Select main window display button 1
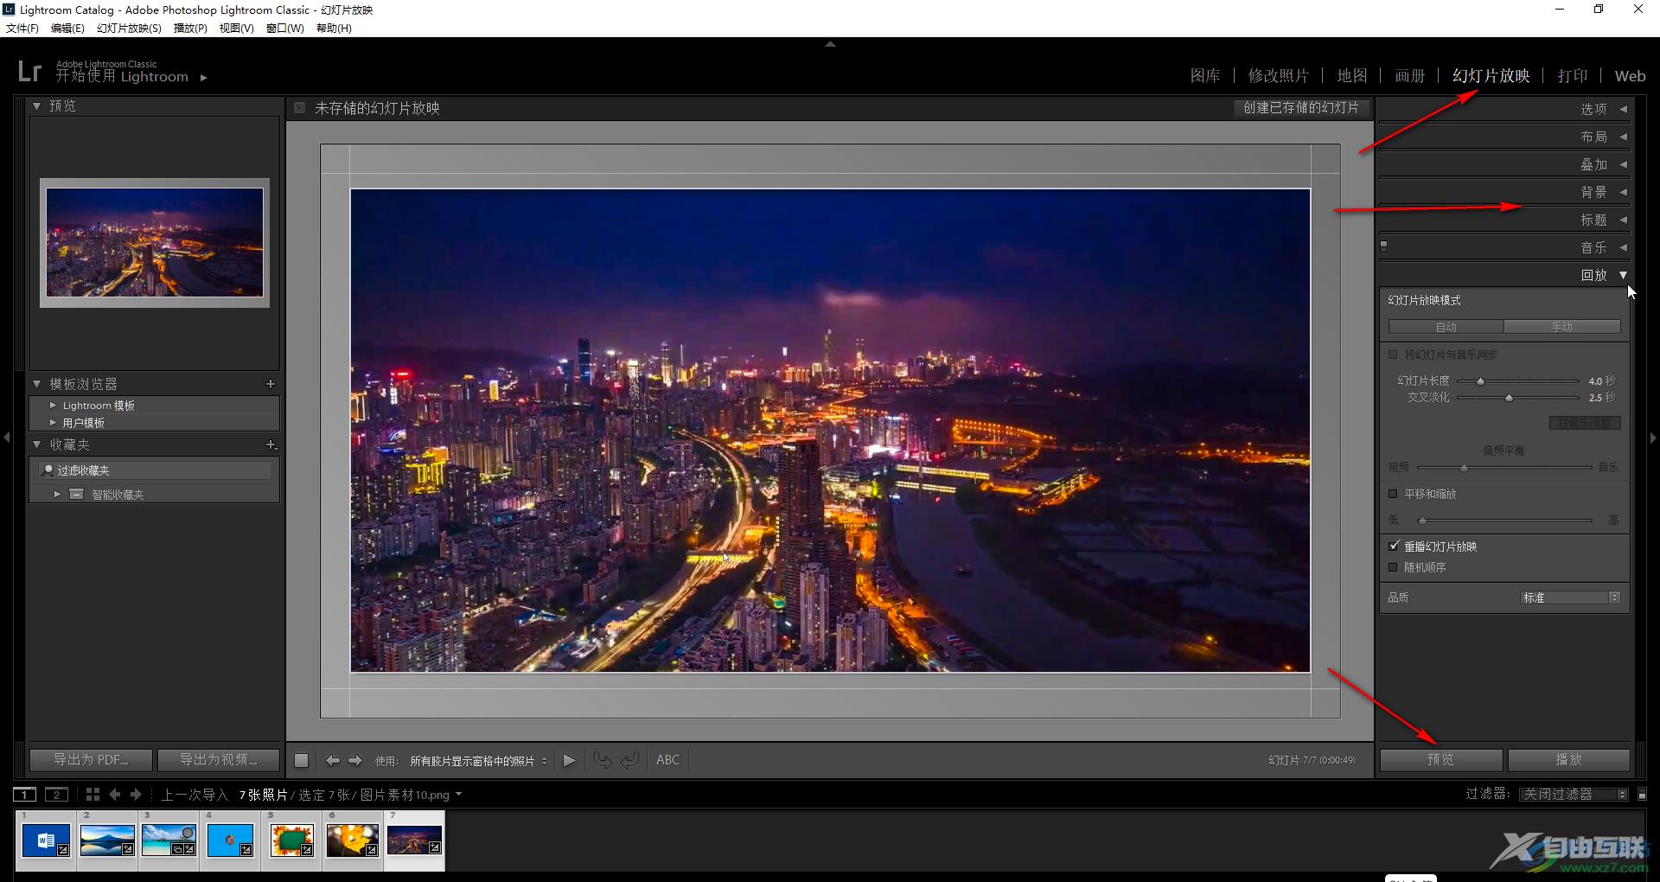The image size is (1660, 882). 24,794
